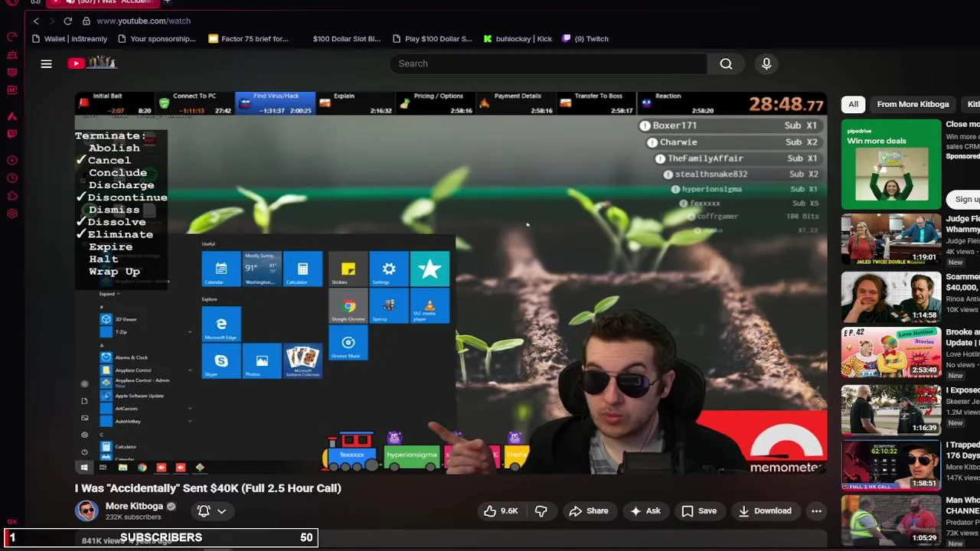Open the GX Cleaner broom sidebar icon
This screenshot has height=551, width=980.
(x=12, y=55)
